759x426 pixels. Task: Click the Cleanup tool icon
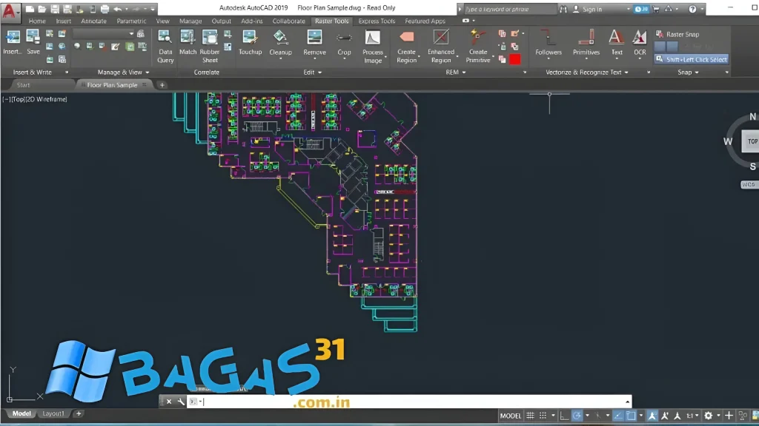(x=280, y=38)
